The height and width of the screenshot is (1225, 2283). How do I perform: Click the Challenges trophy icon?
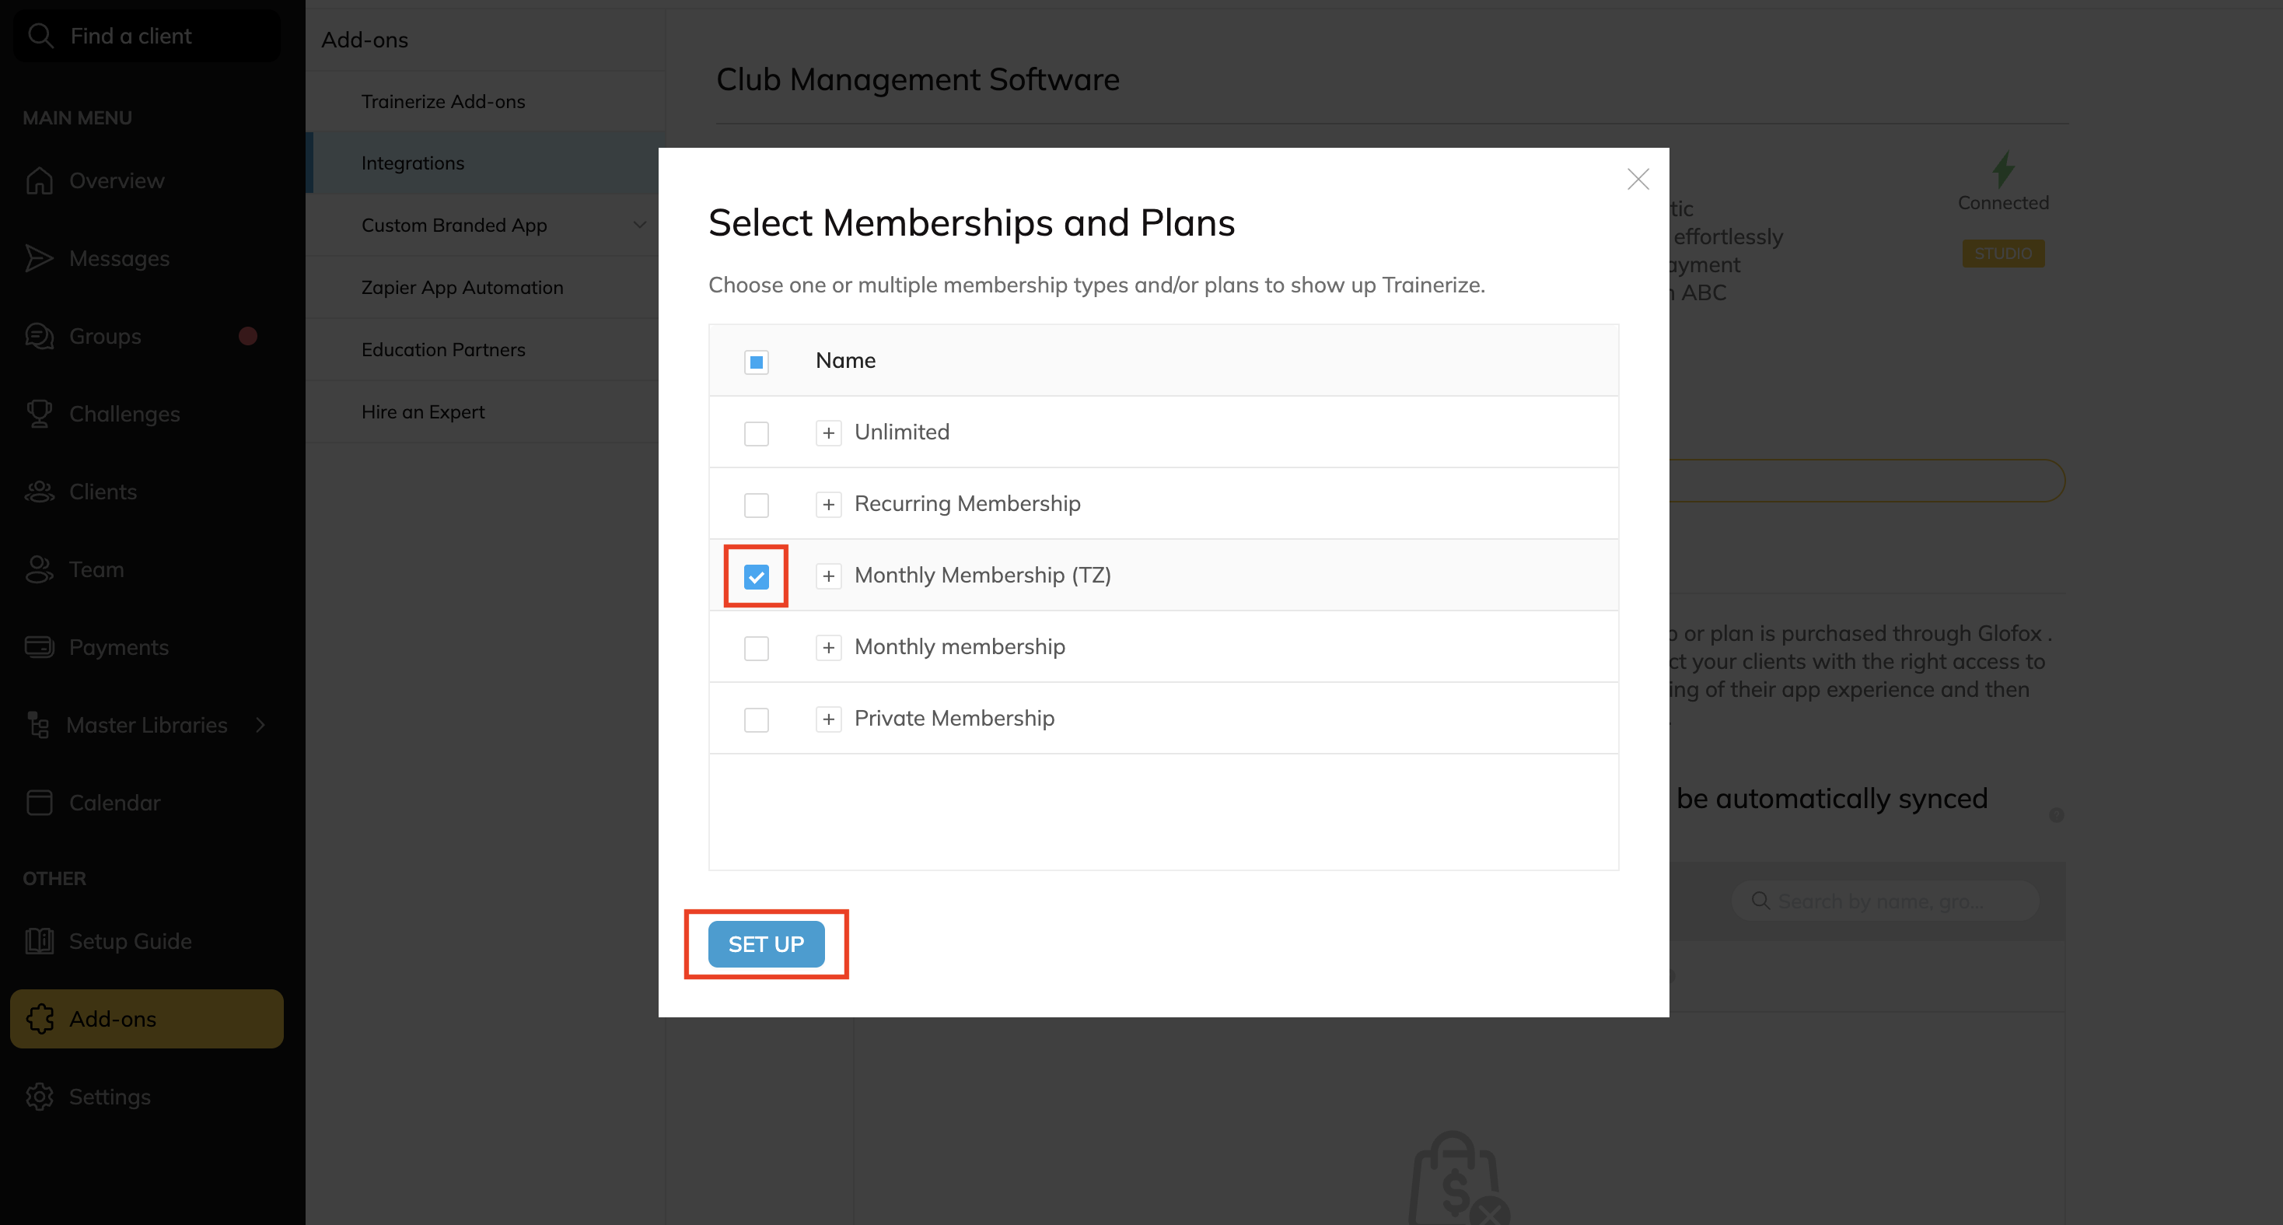coord(39,414)
